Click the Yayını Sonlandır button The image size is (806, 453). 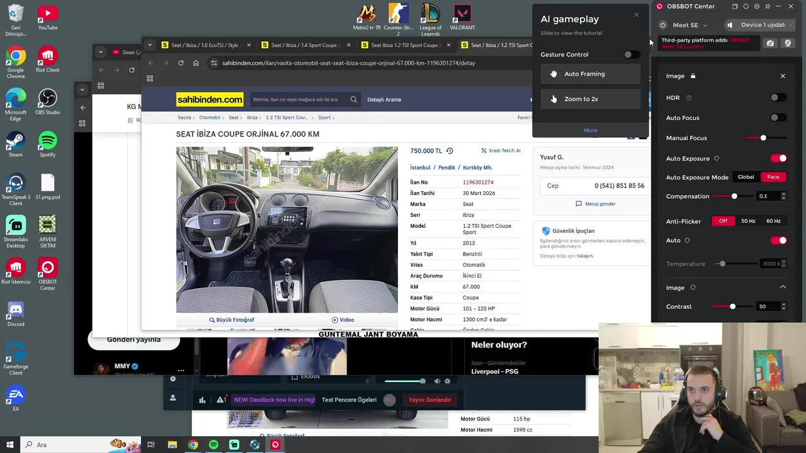click(x=430, y=400)
